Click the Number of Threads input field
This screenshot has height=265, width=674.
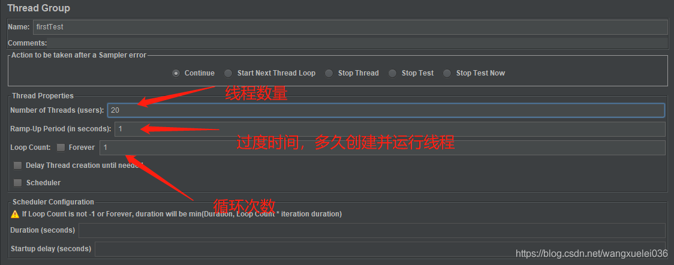tap(385, 110)
